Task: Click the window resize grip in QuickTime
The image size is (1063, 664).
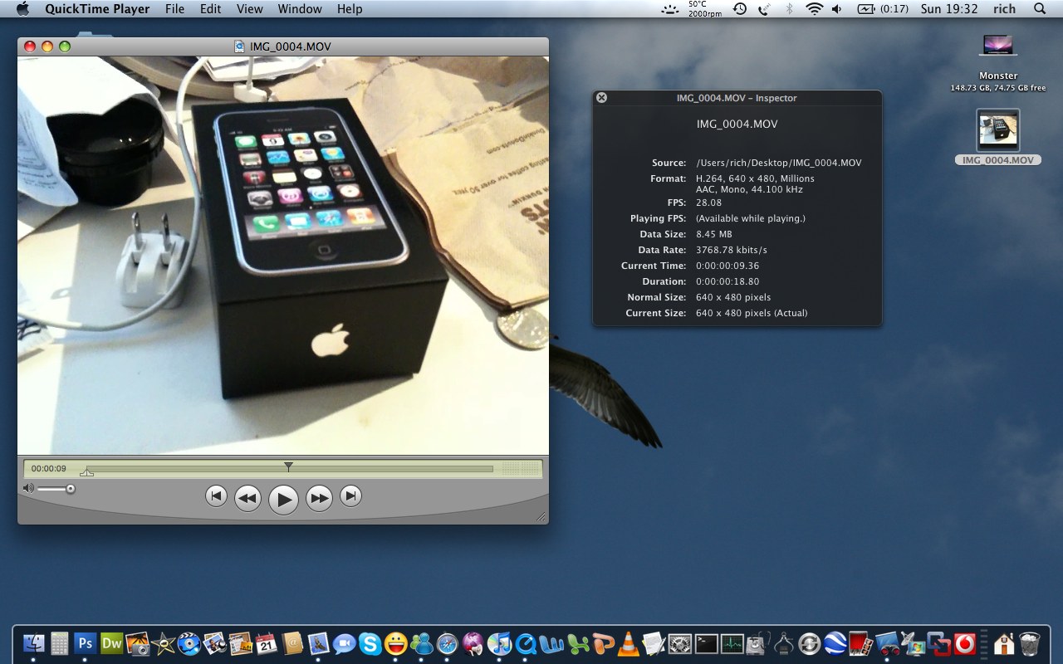Action: pos(541,517)
